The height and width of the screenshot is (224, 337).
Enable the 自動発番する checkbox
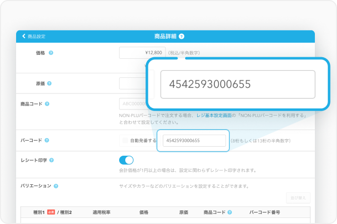tap(123, 141)
